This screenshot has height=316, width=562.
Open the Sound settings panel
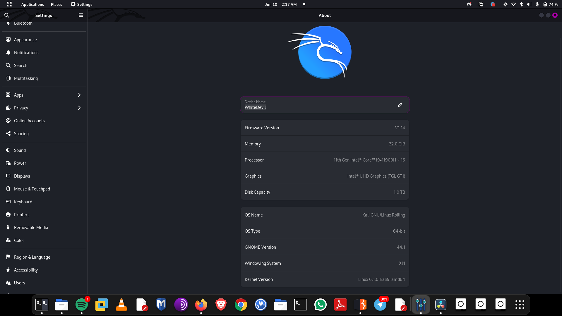[20, 150]
